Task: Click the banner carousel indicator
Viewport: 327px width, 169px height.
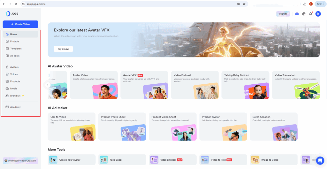Action: pyautogui.click(x=184, y=55)
